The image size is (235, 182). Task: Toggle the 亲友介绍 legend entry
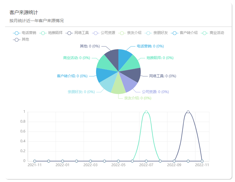click(x=130, y=33)
